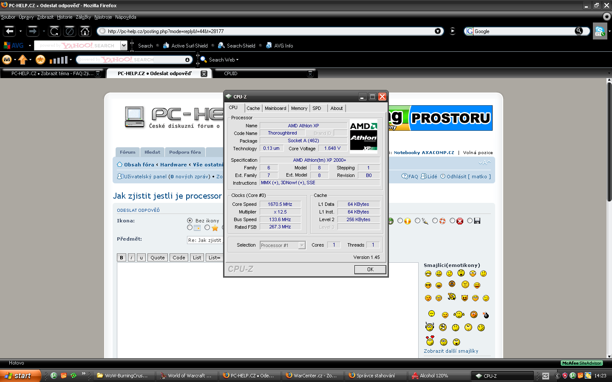The height and width of the screenshot is (382, 612).
Task: Click the Skype icon beside the search box
Action: [x=600, y=31]
